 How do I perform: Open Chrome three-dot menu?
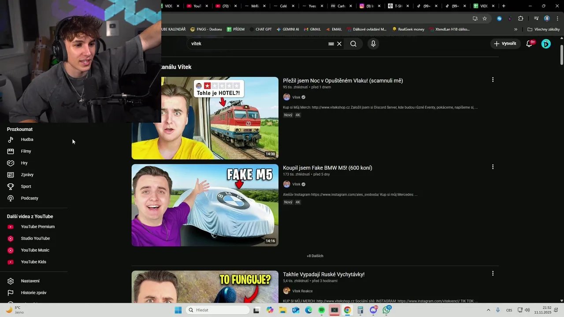(557, 18)
